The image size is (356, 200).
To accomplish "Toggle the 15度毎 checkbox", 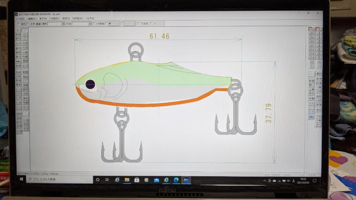I will 94,23.
